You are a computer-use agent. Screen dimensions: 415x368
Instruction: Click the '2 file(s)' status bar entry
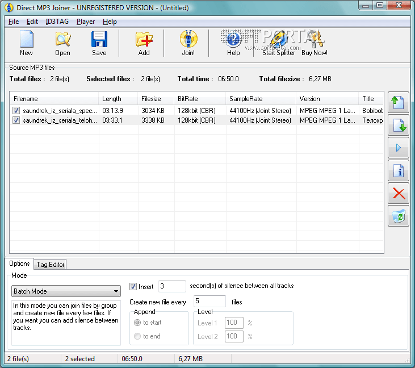18,359
